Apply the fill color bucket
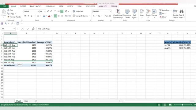This screenshot has width=196, height=110. tap(44, 16)
